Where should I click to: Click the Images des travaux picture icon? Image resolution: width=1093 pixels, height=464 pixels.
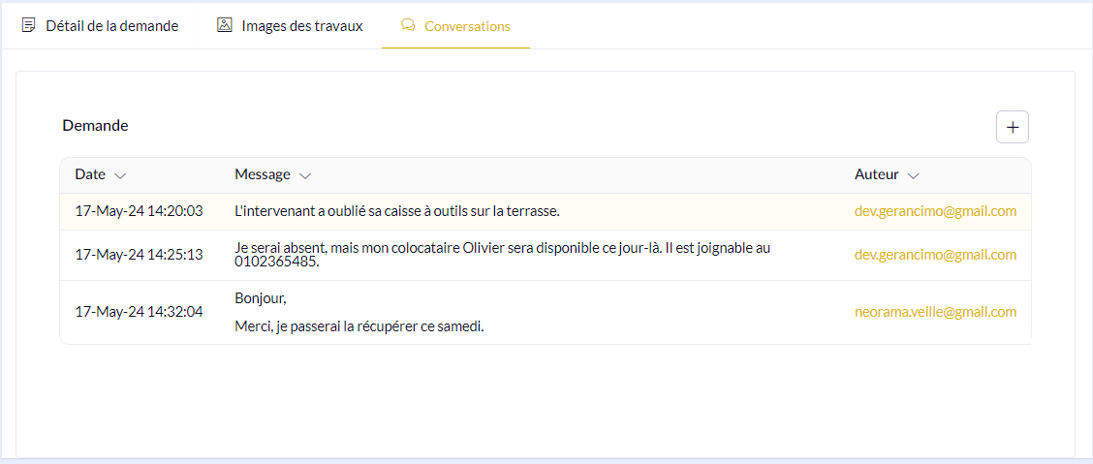[224, 25]
